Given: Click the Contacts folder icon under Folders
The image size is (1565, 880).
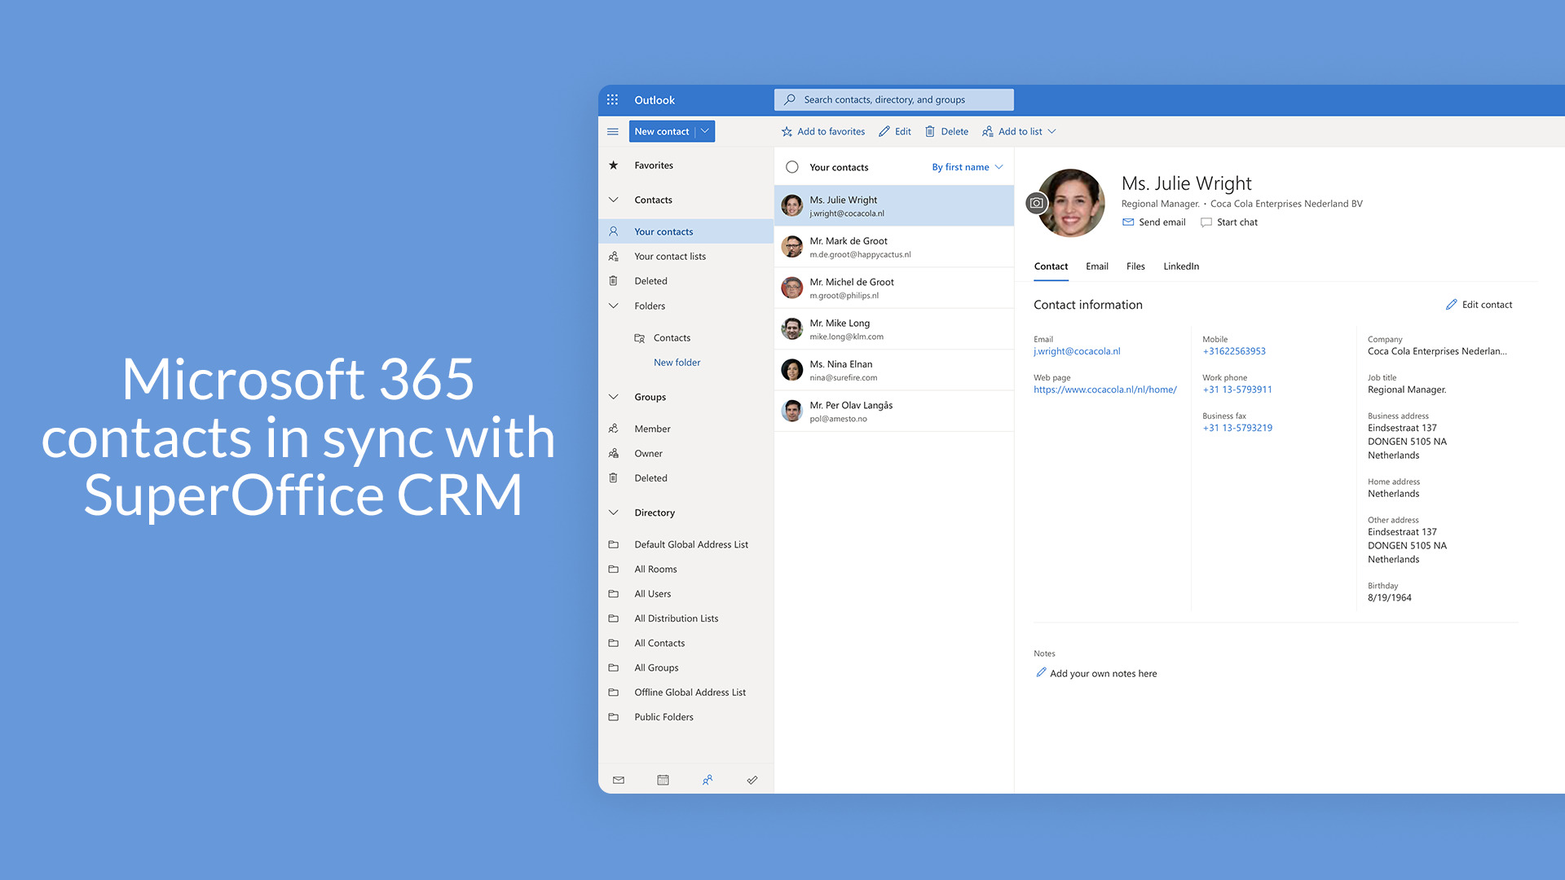Looking at the screenshot, I should pos(640,338).
